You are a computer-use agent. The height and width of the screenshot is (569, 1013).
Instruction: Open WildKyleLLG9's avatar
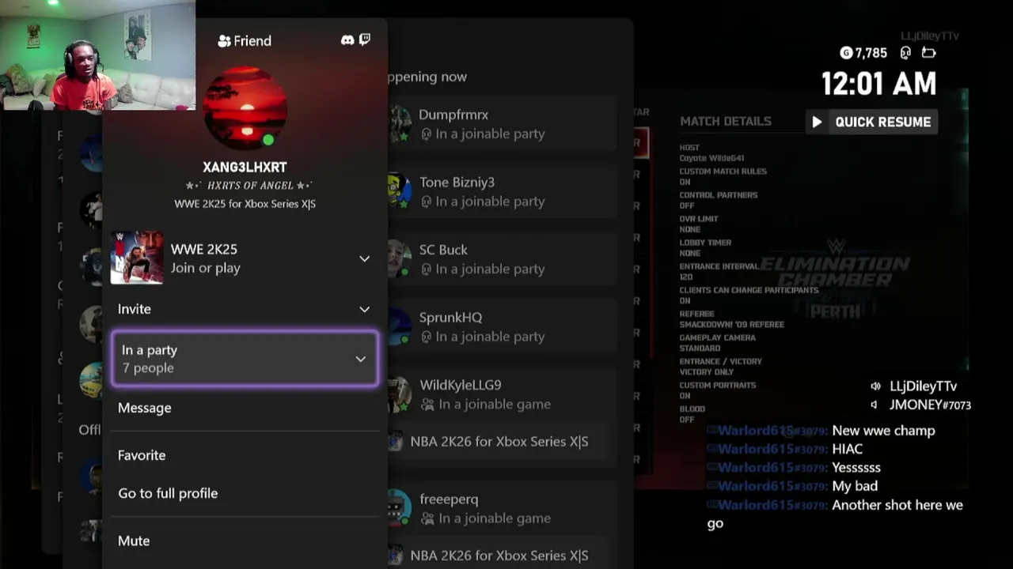tap(400, 394)
